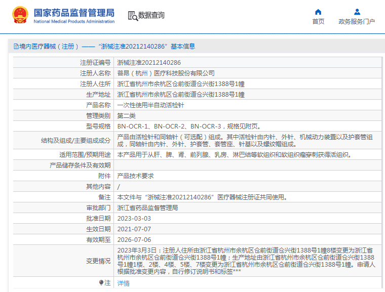The image size is (385, 292).
Task: Click the 管理类别 value 第二类
Action: click(x=127, y=116)
